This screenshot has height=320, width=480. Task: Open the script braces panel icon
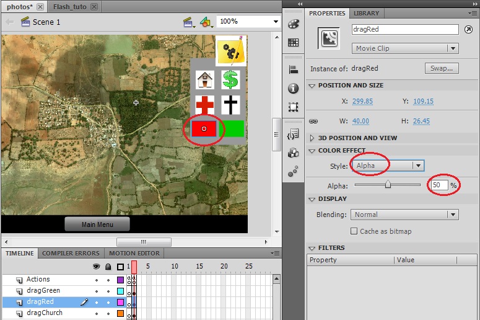tap(294, 134)
